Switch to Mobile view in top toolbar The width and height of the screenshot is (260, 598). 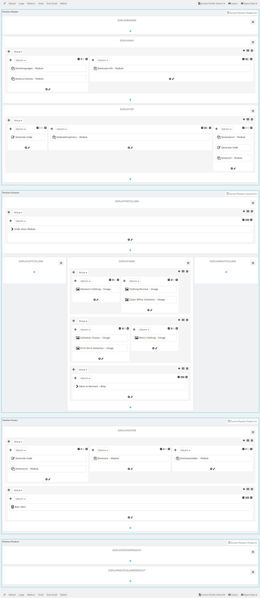63,3
